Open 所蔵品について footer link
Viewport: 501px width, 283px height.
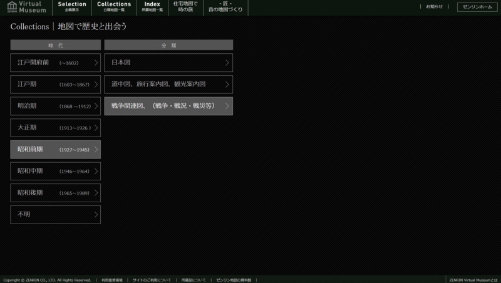(194, 280)
